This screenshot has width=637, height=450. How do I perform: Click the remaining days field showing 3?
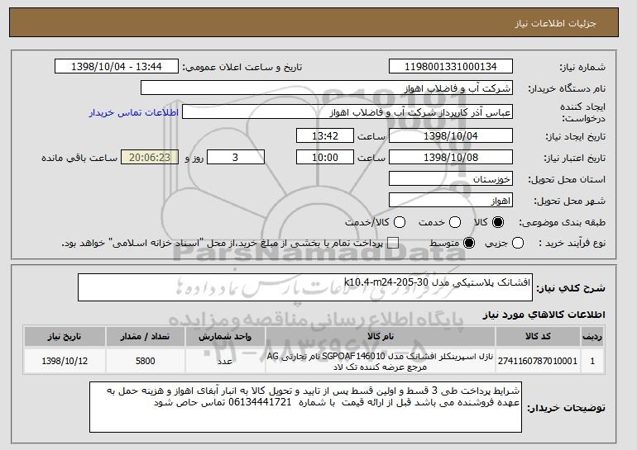[236, 158]
